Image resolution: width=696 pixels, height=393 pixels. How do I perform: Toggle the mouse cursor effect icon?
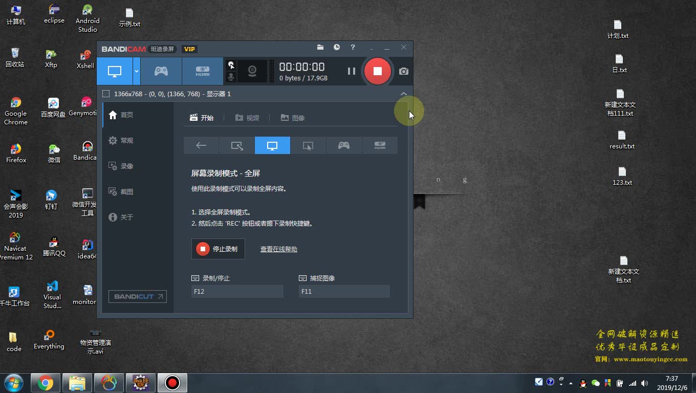point(231,65)
